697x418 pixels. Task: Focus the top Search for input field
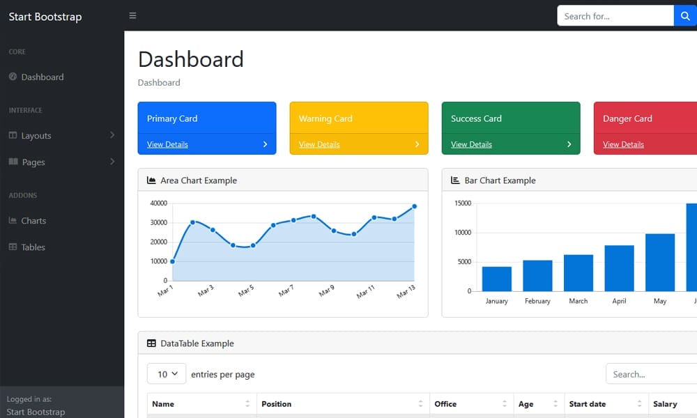click(x=615, y=16)
